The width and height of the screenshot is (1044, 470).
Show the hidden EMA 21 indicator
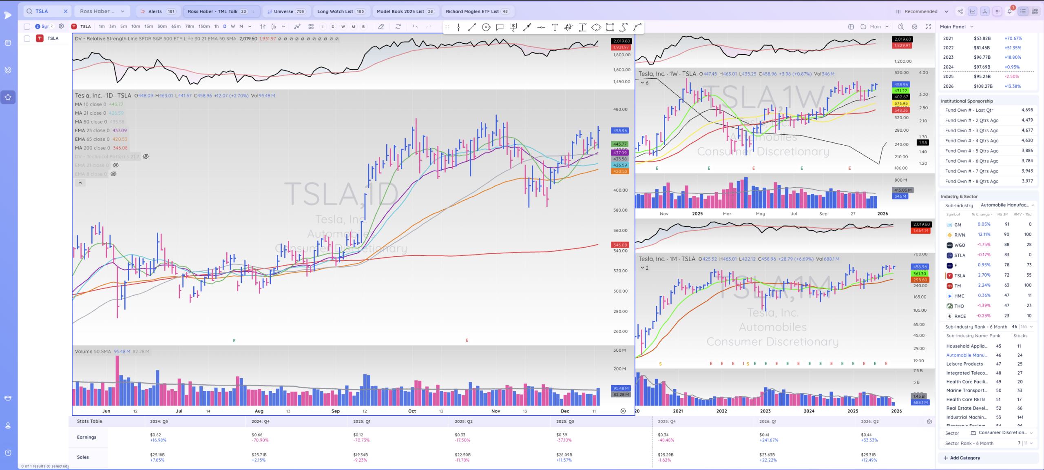115,165
